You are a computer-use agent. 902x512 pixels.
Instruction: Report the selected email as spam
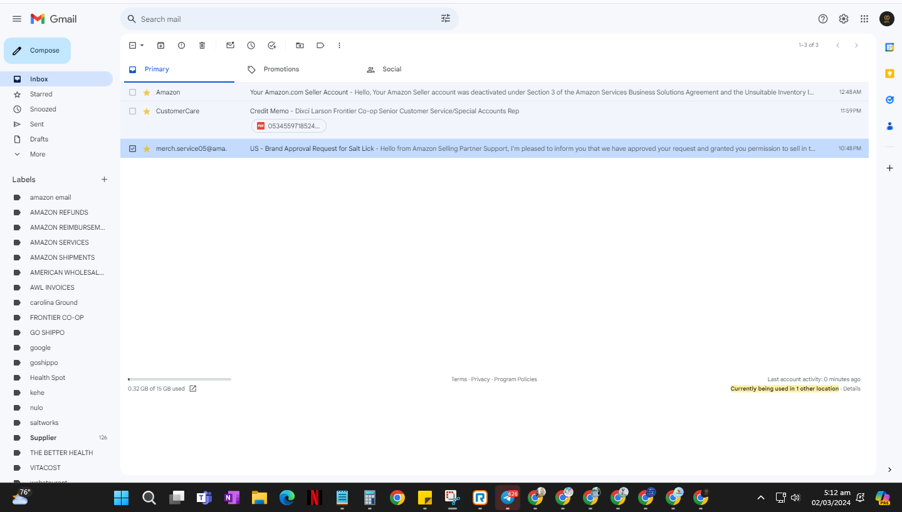click(181, 45)
